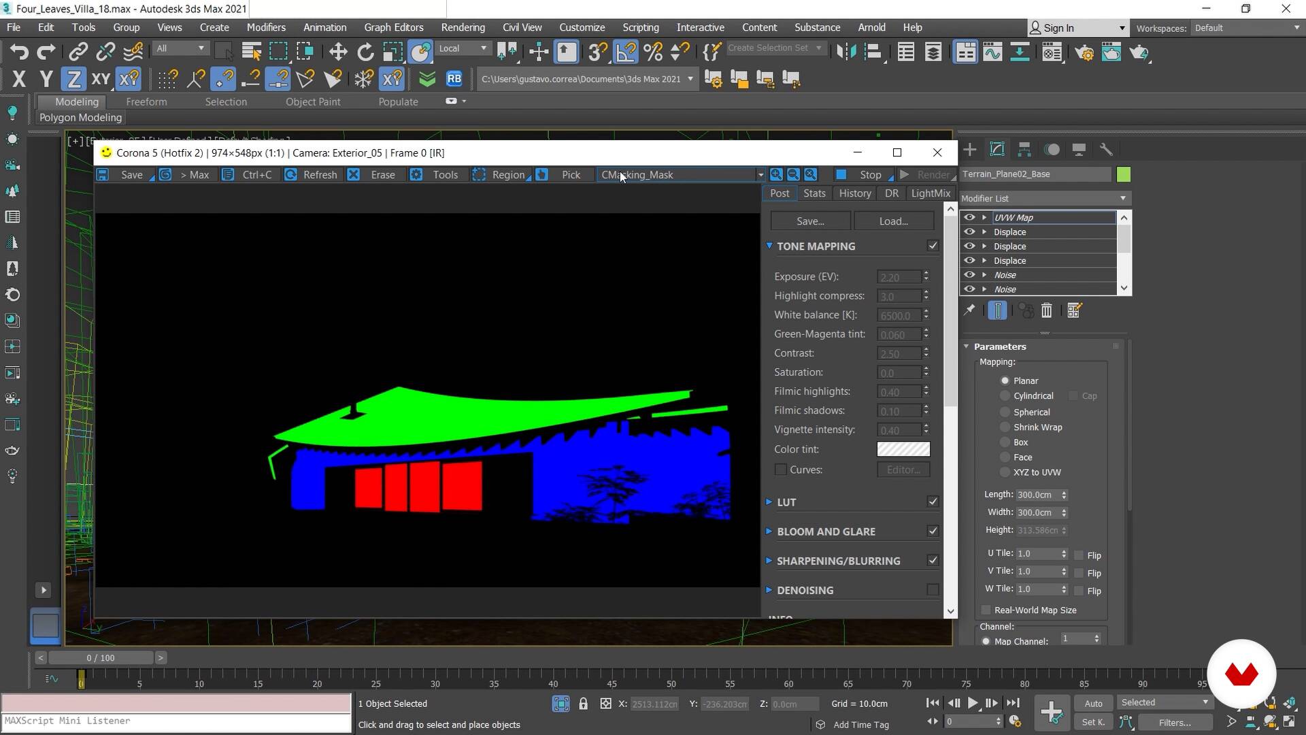Viewport: 1306px width, 735px height.
Task: Hide the UVW Map modifier eye
Action: tap(969, 217)
